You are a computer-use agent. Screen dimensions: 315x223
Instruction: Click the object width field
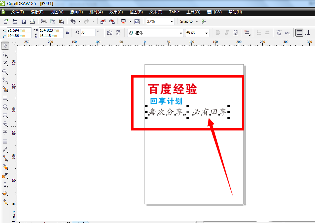(51, 30)
